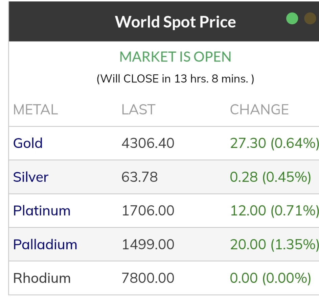Viewport: 319px width, 304px height.
Task: Click the dark brown dot in header
Action: [310, 18]
